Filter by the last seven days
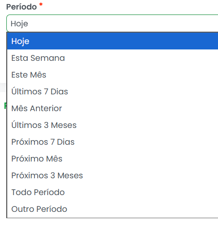Screen dimensions: 218x225 point(113,92)
